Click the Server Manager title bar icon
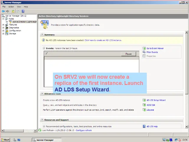 click(2, 2)
